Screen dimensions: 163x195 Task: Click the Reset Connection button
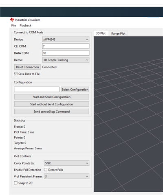(27, 67)
